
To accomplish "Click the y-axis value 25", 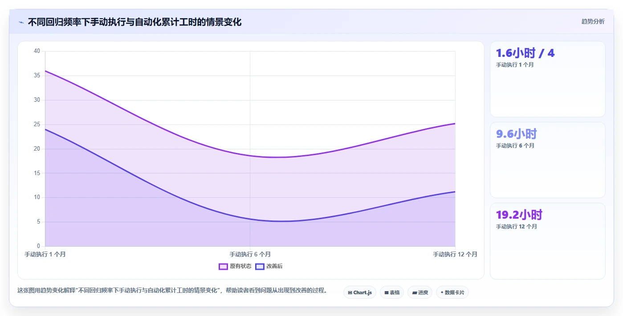I will pos(37,124).
